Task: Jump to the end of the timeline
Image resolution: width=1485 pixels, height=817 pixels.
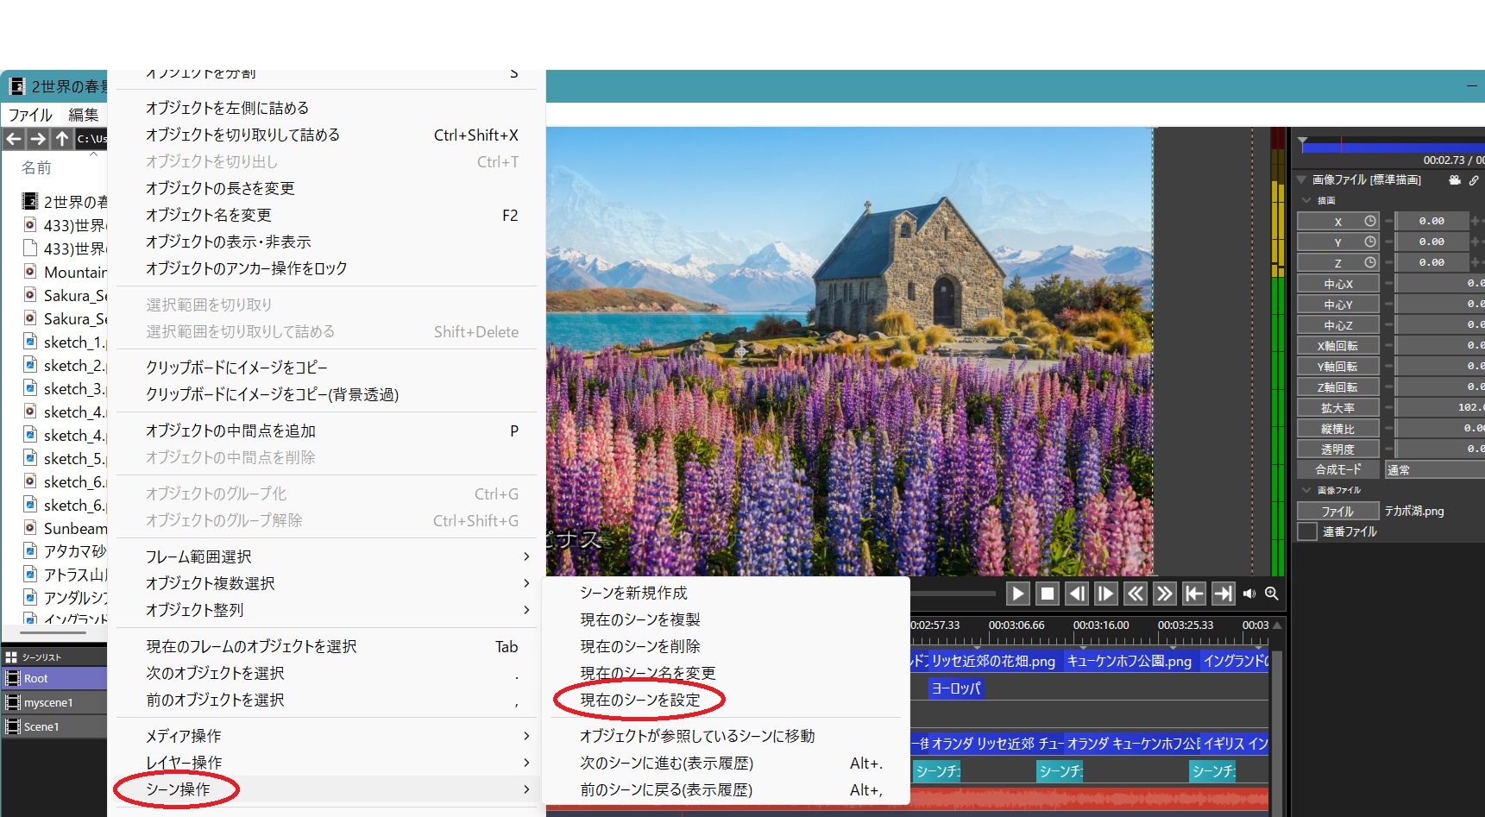Action: [x=1223, y=594]
